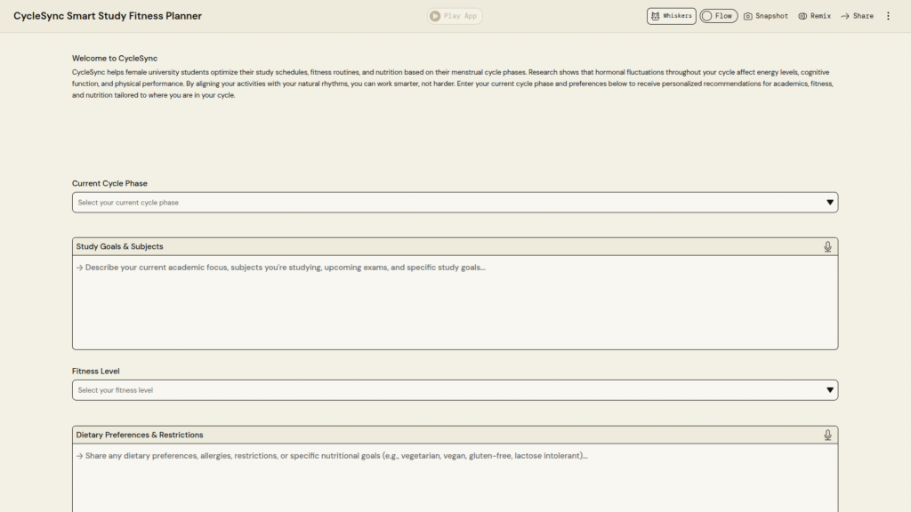
Task: Focus the Dietary Preferences text area
Action: tap(455, 484)
